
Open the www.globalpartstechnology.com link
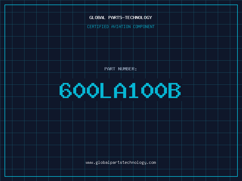pos(121,163)
